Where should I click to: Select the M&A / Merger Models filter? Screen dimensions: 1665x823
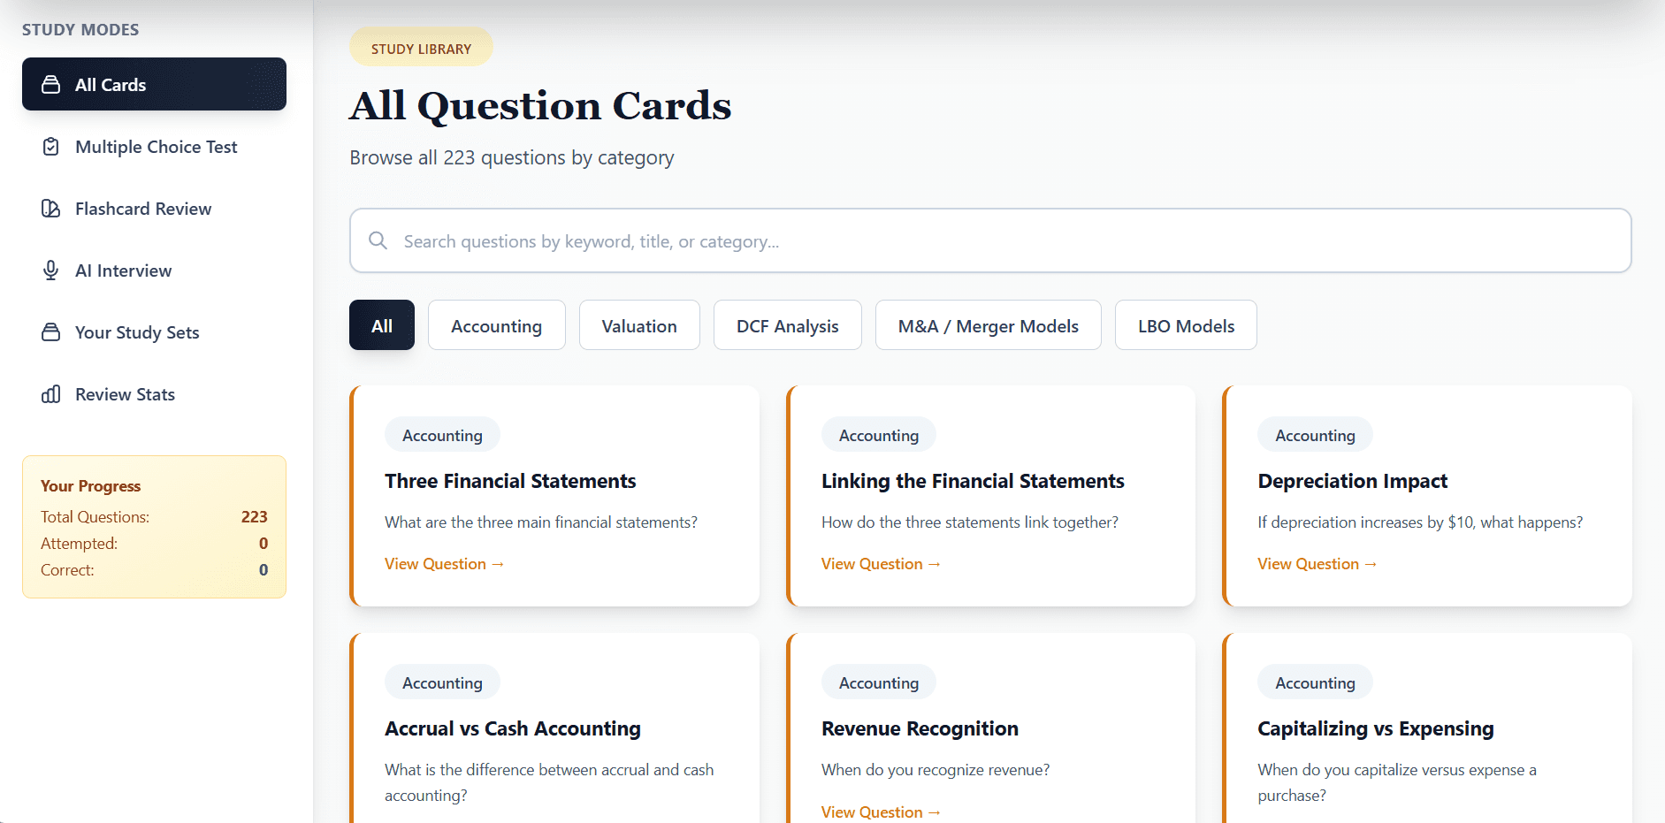(988, 325)
